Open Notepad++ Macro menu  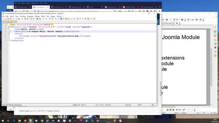pos(43,16)
